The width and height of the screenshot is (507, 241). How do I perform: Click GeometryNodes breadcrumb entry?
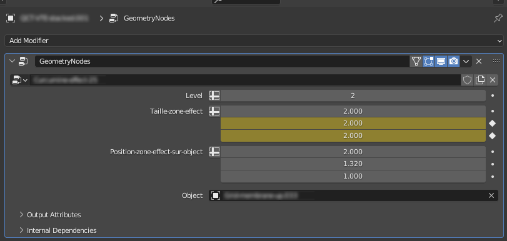tap(149, 18)
